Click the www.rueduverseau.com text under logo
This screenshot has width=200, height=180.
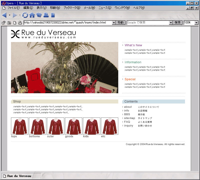pos(49,37)
